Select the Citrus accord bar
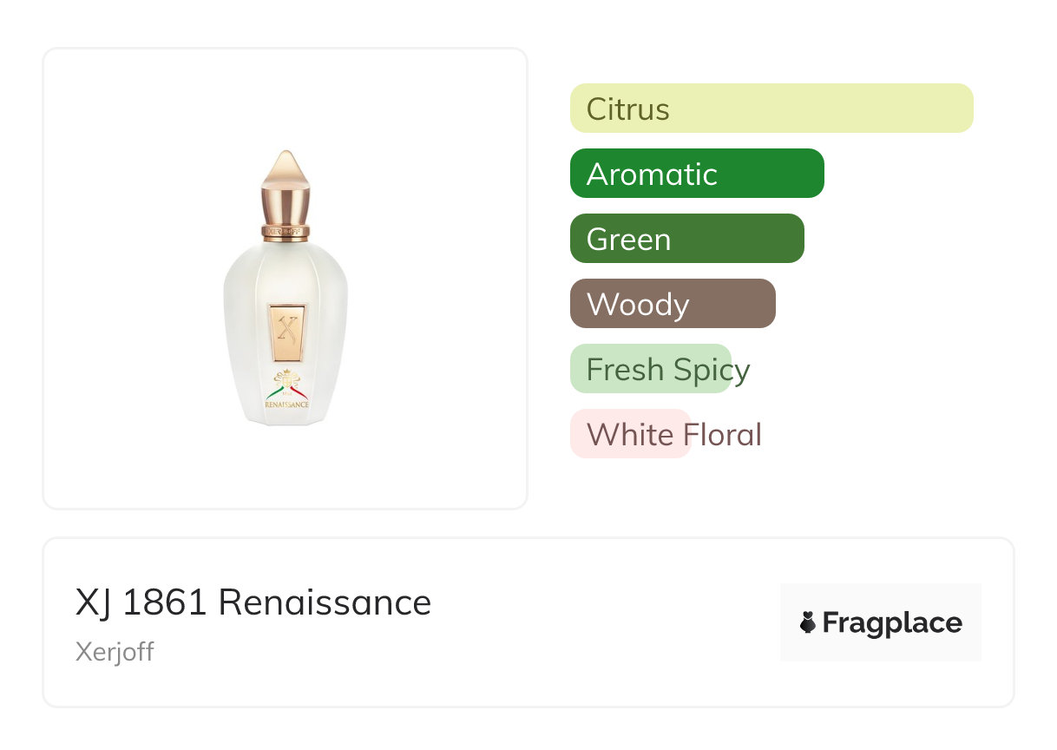 771,109
